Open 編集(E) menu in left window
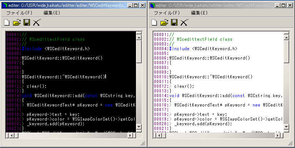 (52, 13)
